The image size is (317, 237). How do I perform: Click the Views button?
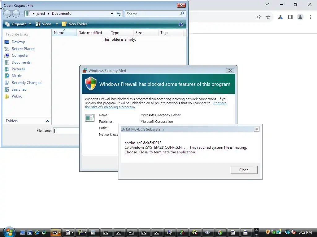(x=43, y=24)
